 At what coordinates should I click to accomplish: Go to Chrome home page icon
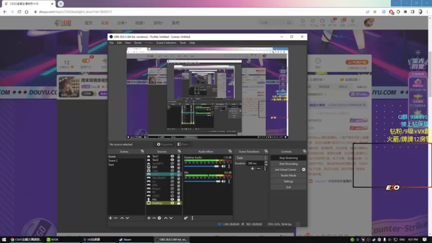[26, 11]
